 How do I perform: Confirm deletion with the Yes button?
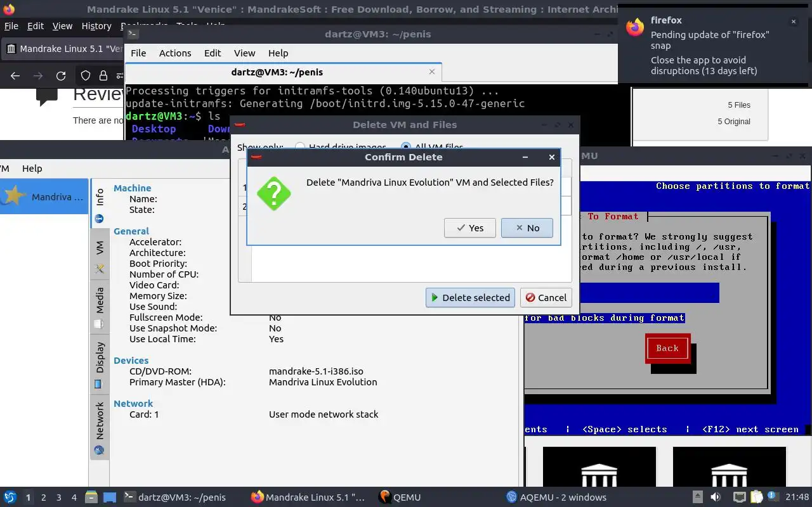point(470,228)
